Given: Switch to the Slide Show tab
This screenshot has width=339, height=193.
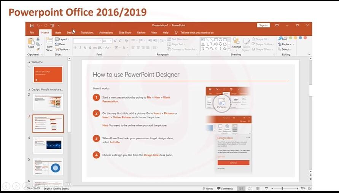Looking at the screenshot, I should click(x=125, y=32).
